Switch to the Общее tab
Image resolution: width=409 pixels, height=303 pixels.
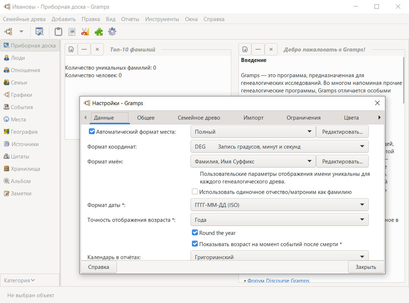[146, 118]
